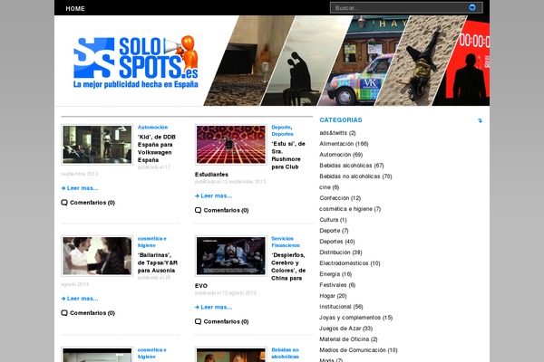The image size is (544, 362).
Task: Select category Cultura (1)
Action: (333, 220)
